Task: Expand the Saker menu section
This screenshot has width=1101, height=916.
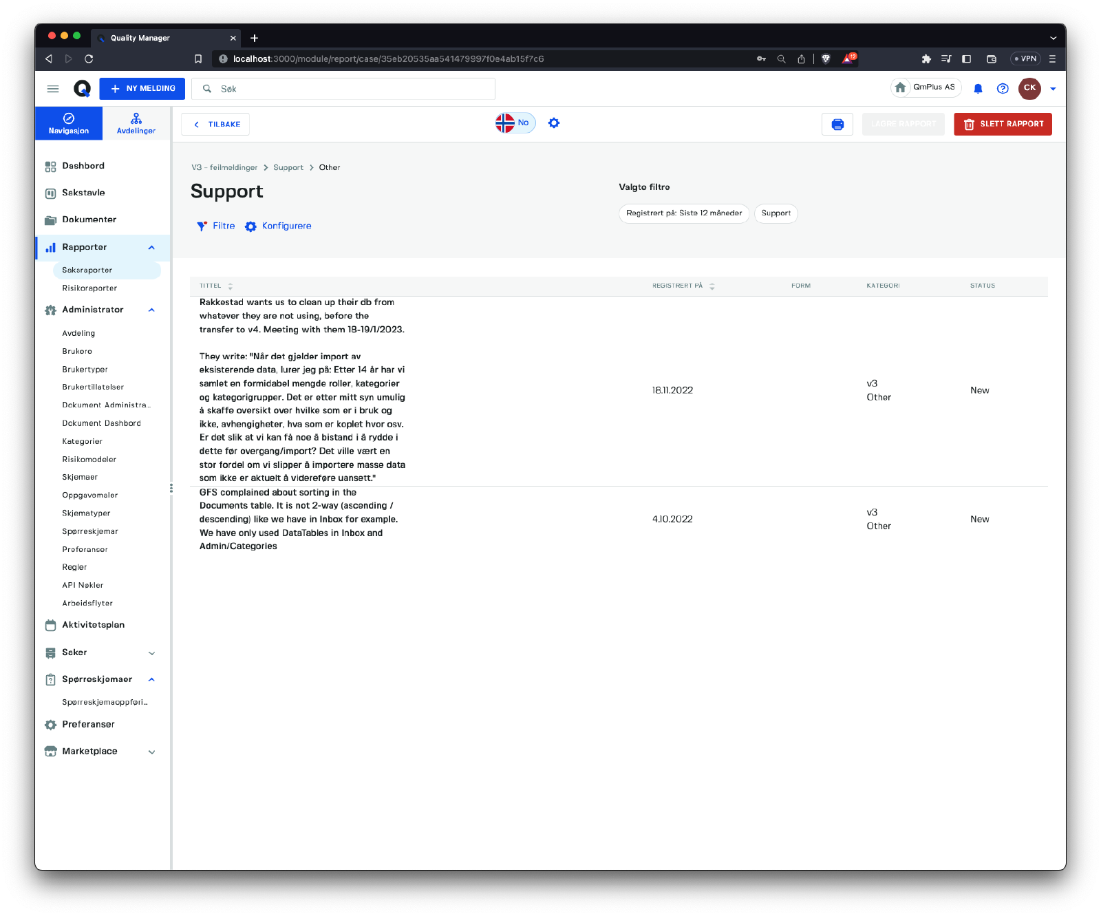Action: (151, 653)
